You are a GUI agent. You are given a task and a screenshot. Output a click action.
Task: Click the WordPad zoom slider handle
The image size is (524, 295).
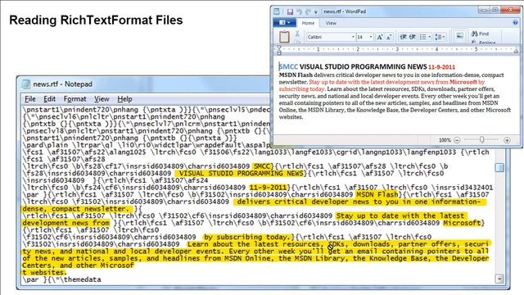point(481,140)
